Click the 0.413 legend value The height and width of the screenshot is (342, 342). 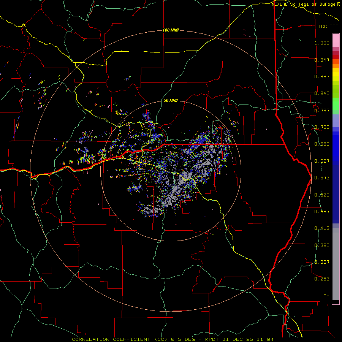pos(322,228)
